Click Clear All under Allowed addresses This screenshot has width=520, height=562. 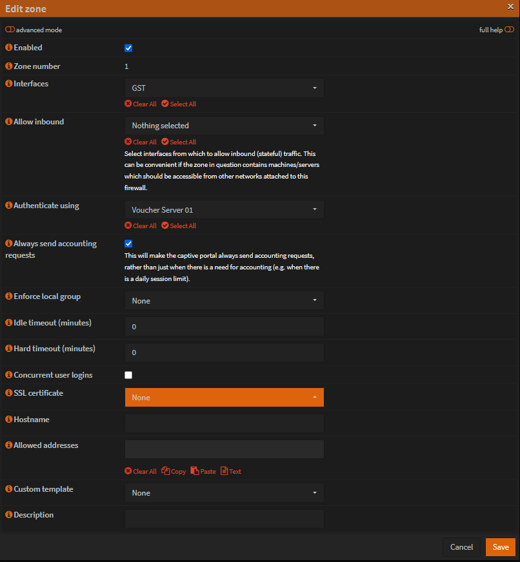click(140, 471)
